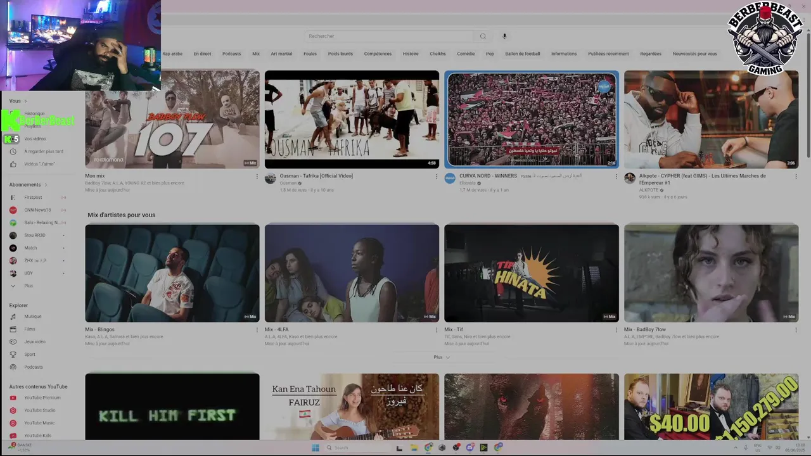Viewport: 811px width, 456px height.
Task: Open options menu for Mix - Blingos
Action: tap(257, 330)
